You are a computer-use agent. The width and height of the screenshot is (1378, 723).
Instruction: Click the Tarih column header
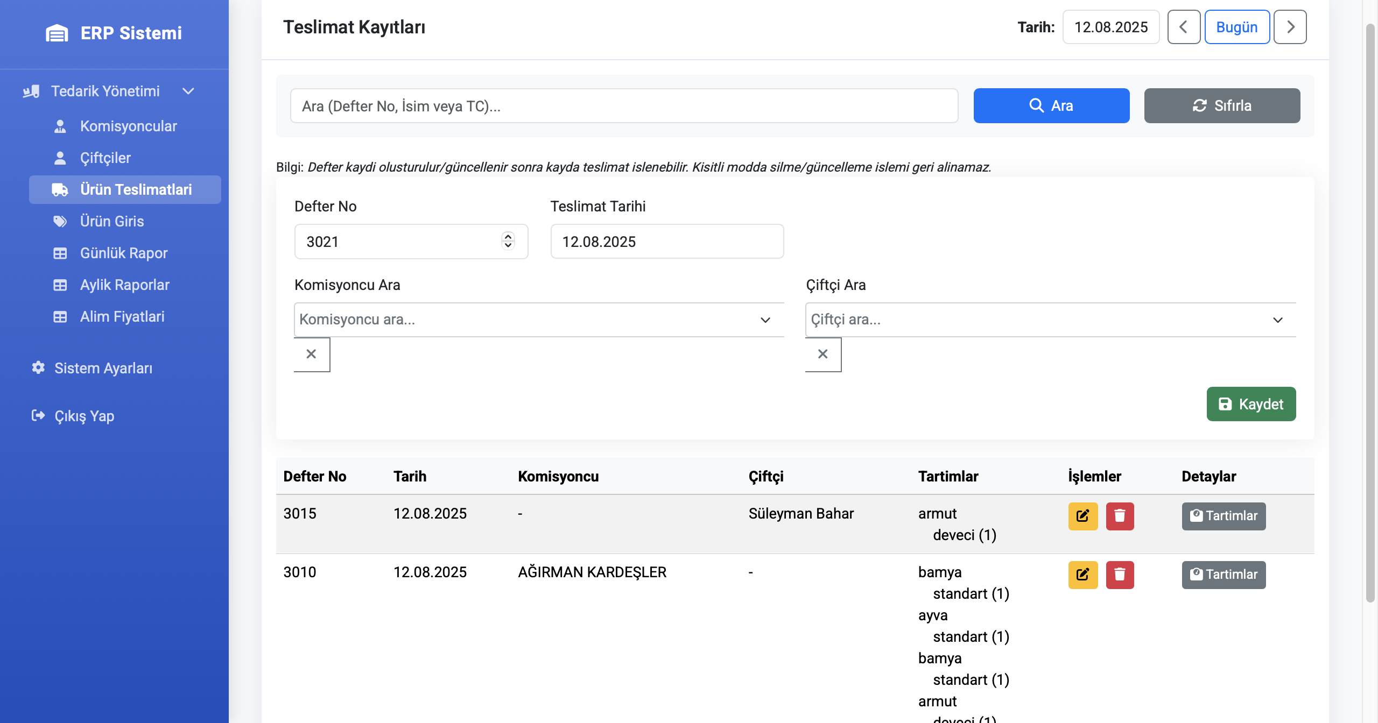point(410,476)
